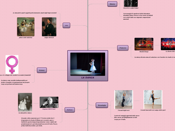The width and height of the screenshot is (175, 131).
Task: Open the ballerina stage photo in center
Action: click(88, 64)
